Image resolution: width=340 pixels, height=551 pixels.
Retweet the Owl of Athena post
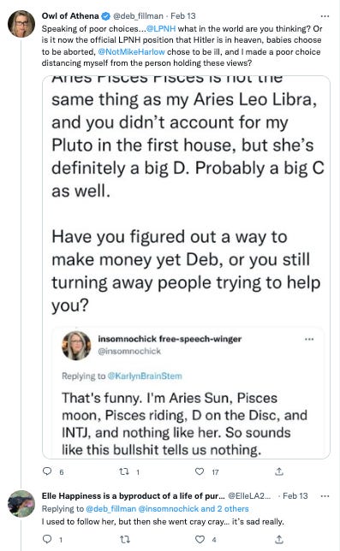click(124, 471)
